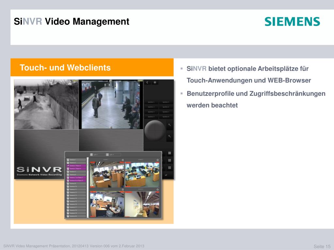The width and height of the screenshot is (334, 250).
Task: Click preset button 2 in touch panel
Action: click(151, 107)
